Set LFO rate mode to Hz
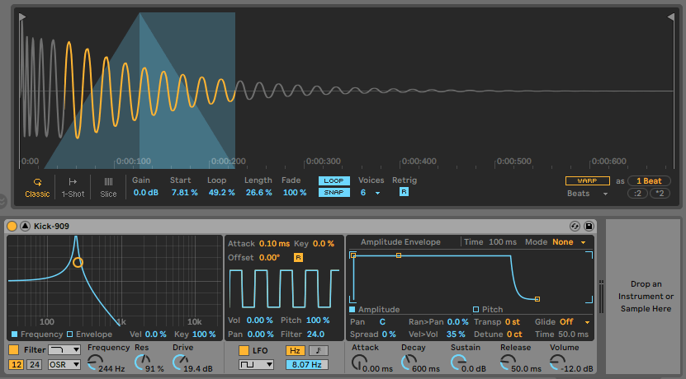686x379 pixels. point(296,351)
